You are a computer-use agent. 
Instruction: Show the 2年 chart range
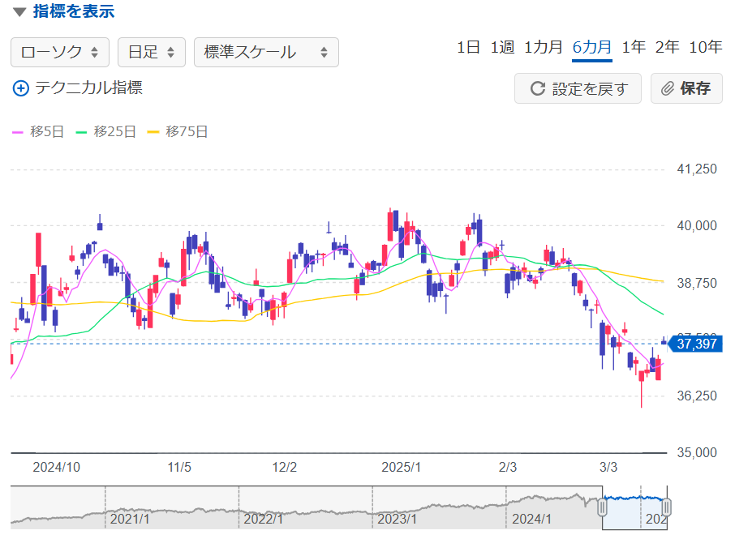pos(667,47)
